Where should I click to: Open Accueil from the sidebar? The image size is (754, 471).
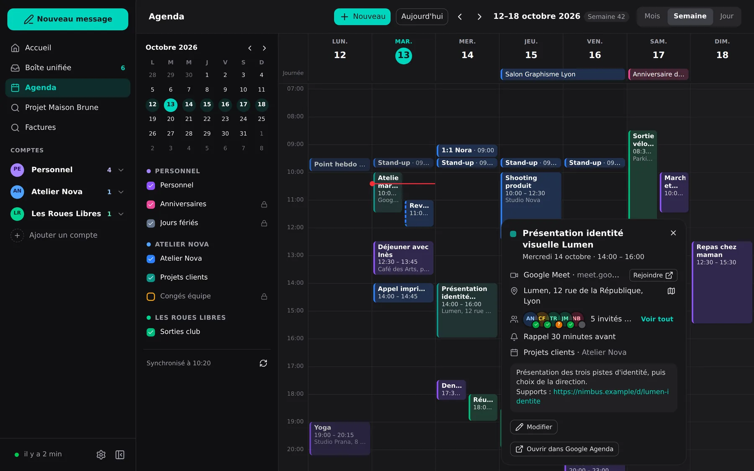(68, 48)
